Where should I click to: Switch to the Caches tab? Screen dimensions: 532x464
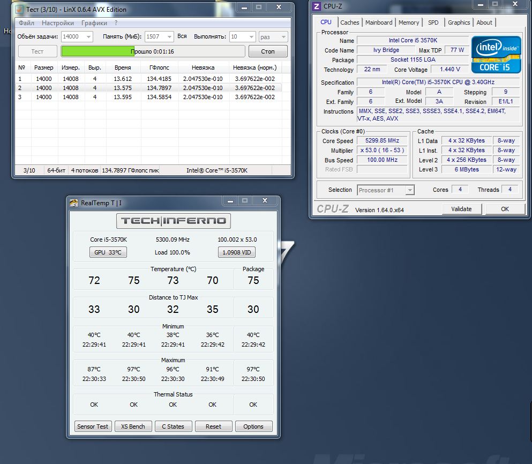(x=350, y=23)
